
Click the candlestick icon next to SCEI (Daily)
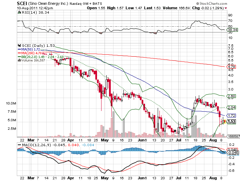point(19,45)
